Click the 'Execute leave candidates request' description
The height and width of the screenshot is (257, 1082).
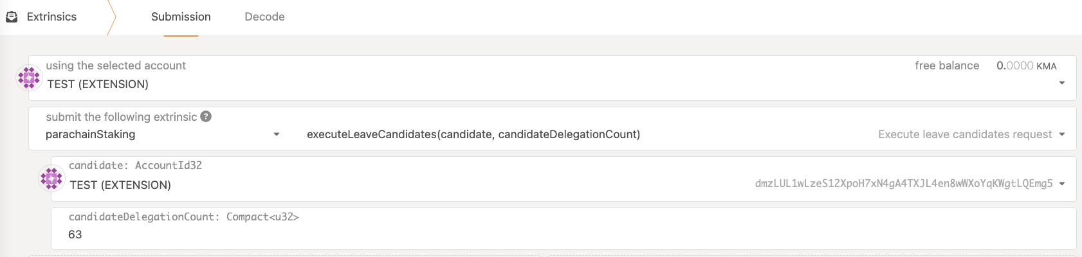click(x=965, y=134)
